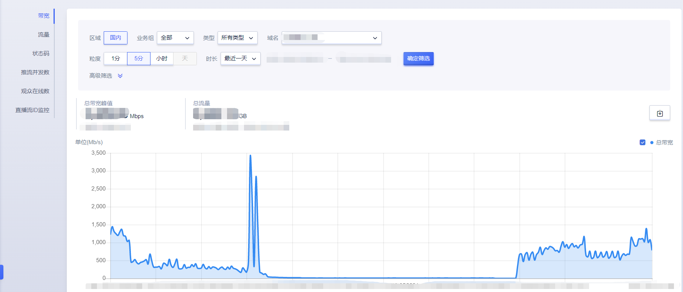Click the 2,000 y-axis value
This screenshot has width=683, height=292.
[98, 206]
